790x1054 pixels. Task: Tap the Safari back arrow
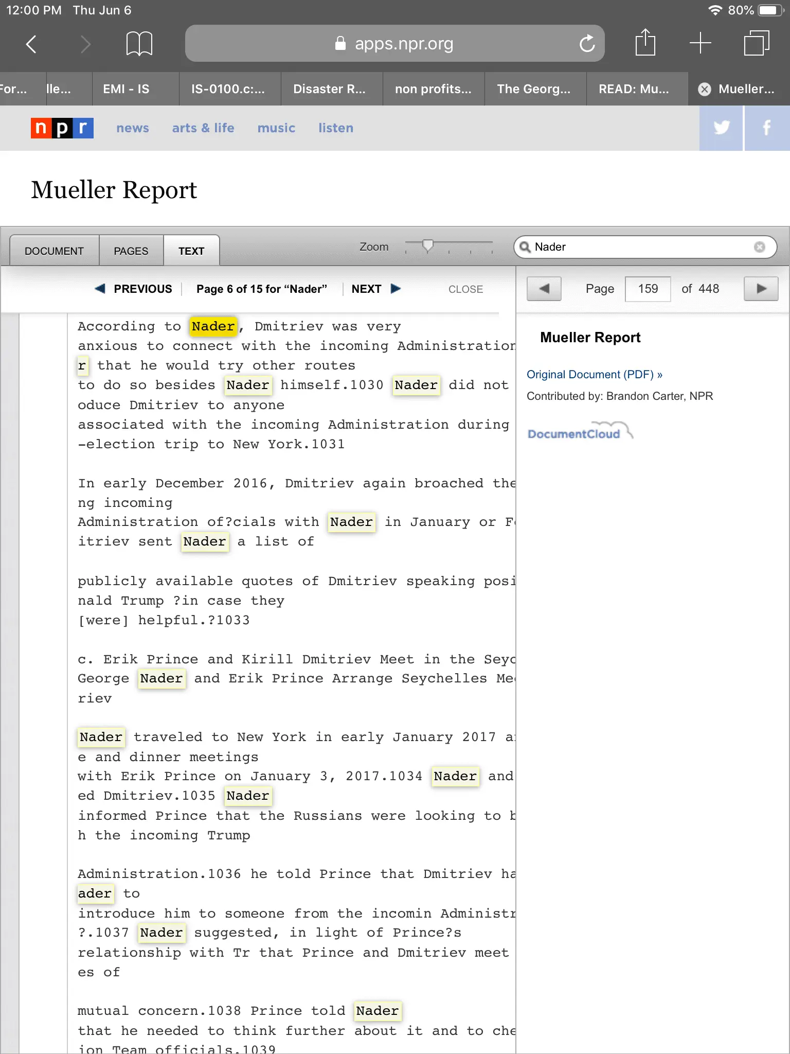(32, 44)
